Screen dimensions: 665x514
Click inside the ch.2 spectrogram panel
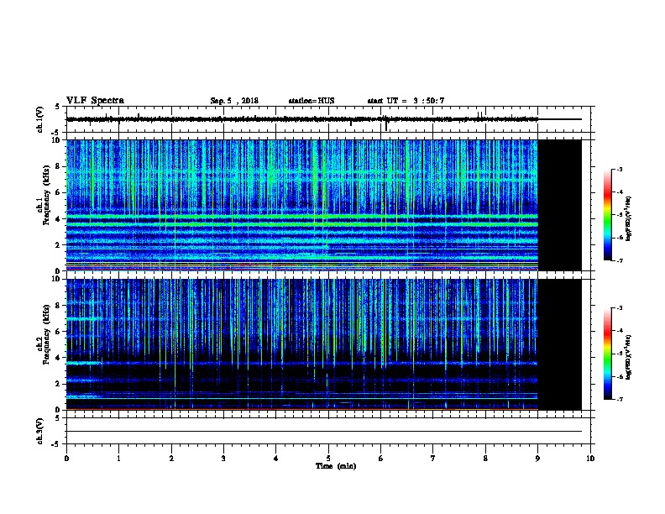pyautogui.click(x=302, y=344)
